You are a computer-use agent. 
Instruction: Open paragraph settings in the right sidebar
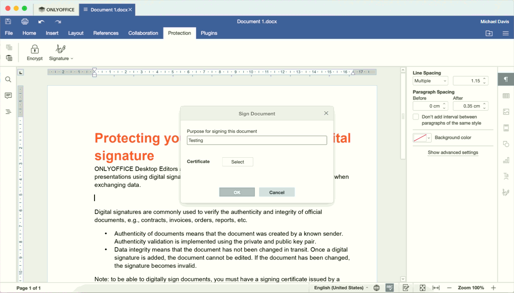[506, 79]
